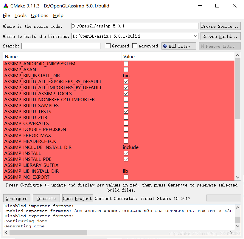Image resolution: width=244 pixels, height=239 pixels.
Task: Click the Add Entry button label
Action: pyautogui.click(x=180, y=46)
